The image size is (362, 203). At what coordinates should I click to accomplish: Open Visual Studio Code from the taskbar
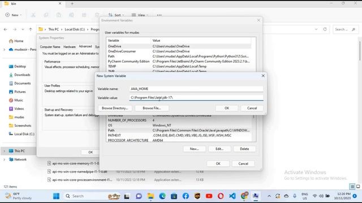coord(232,196)
